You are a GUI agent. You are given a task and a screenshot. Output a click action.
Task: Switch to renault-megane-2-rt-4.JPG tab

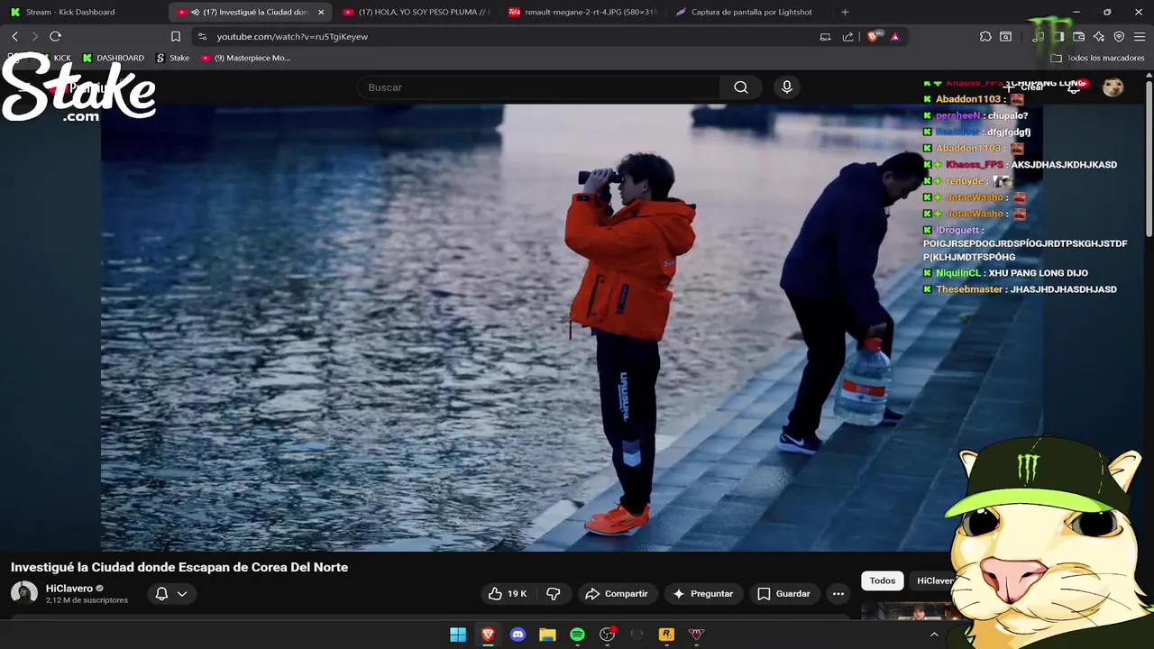click(583, 12)
